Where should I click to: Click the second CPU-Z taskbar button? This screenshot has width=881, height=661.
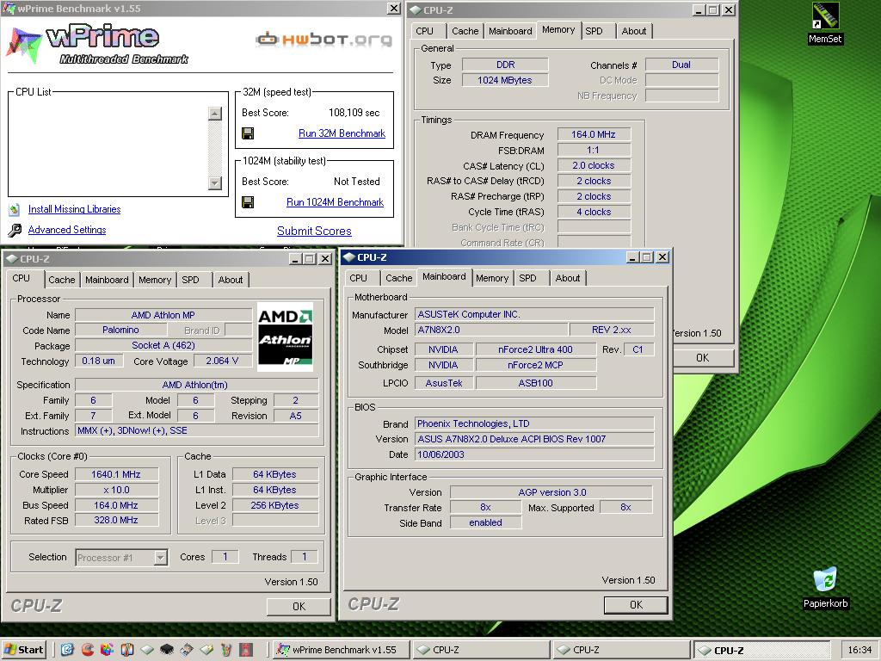tap(621, 650)
